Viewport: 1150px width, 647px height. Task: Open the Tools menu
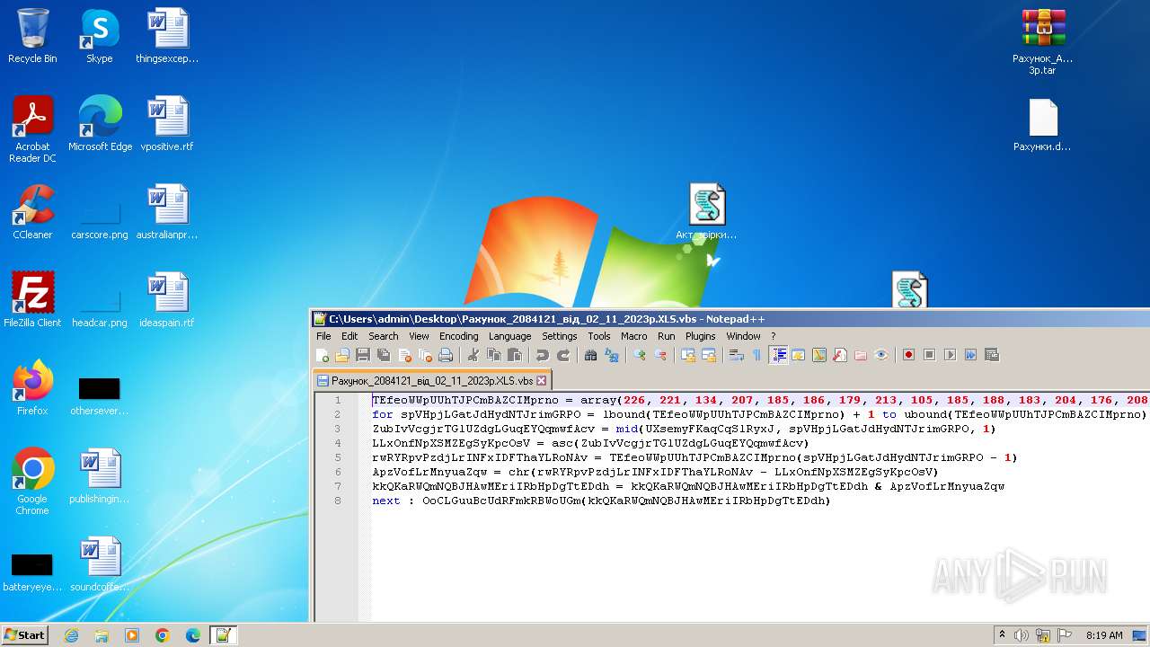(599, 336)
